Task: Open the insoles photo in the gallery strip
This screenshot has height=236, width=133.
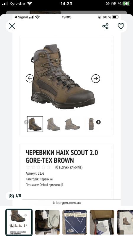Action: pyautogui.click(x=47, y=222)
